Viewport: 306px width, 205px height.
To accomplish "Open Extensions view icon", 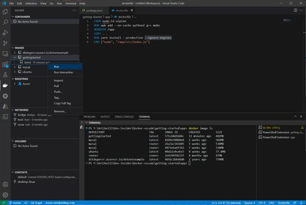I will coord(5,65).
